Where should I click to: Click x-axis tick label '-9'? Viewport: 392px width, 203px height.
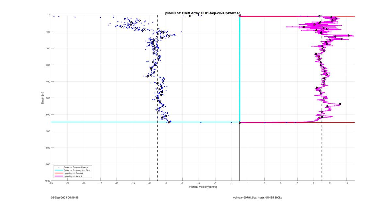[166, 183]
